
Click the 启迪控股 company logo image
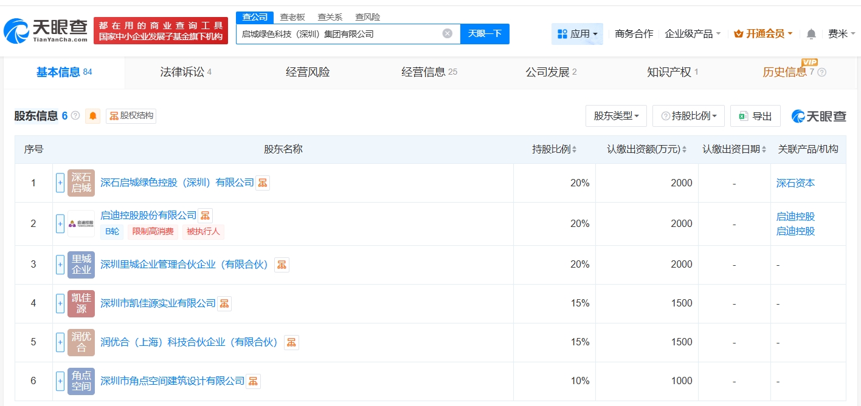point(81,224)
